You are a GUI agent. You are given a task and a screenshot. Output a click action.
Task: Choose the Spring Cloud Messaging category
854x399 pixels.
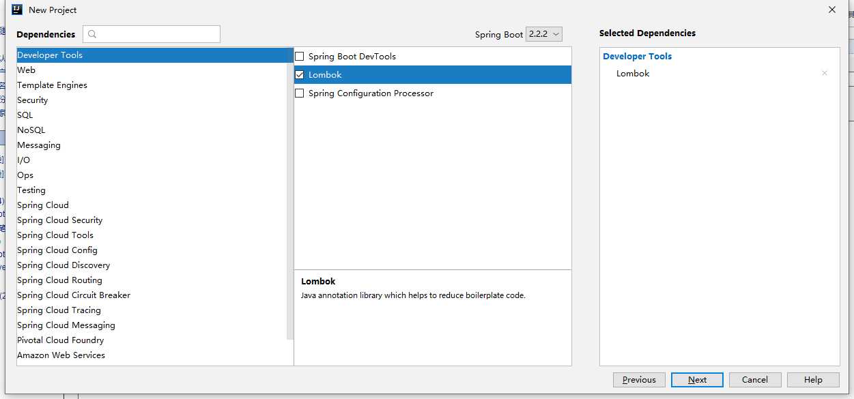tap(152, 325)
